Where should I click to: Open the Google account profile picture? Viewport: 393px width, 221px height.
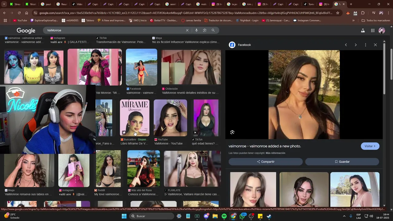click(x=382, y=30)
